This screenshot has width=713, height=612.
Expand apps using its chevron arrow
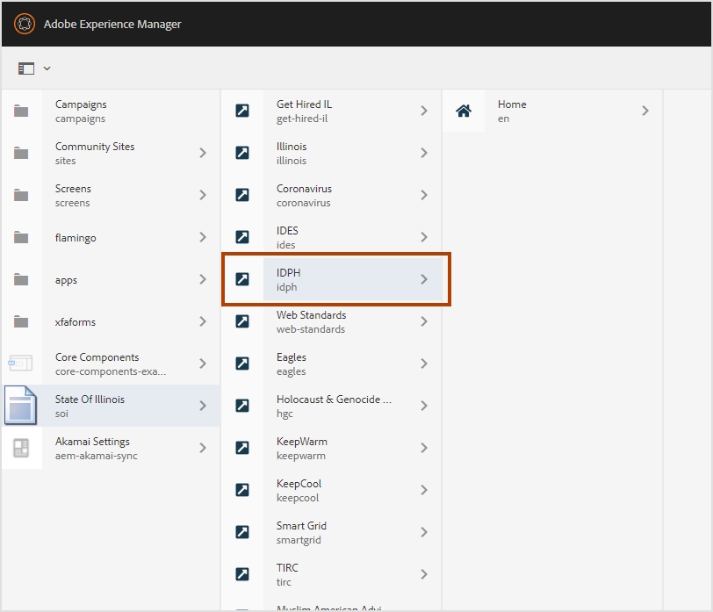[x=203, y=279]
